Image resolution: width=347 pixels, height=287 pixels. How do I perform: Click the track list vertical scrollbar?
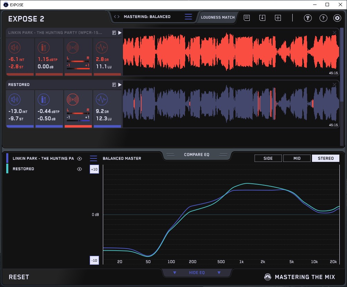pyautogui.click(x=342, y=65)
